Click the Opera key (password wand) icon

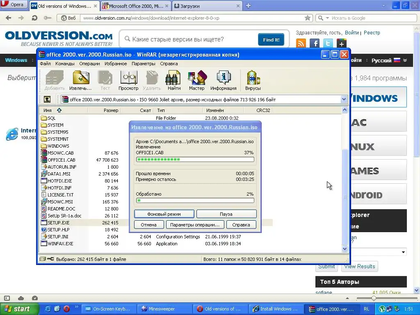click(x=48, y=18)
